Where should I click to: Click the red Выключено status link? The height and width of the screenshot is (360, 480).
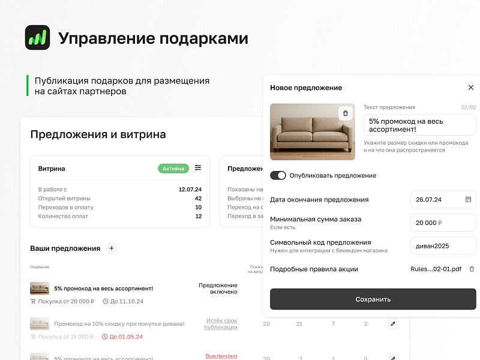[x=221, y=356]
